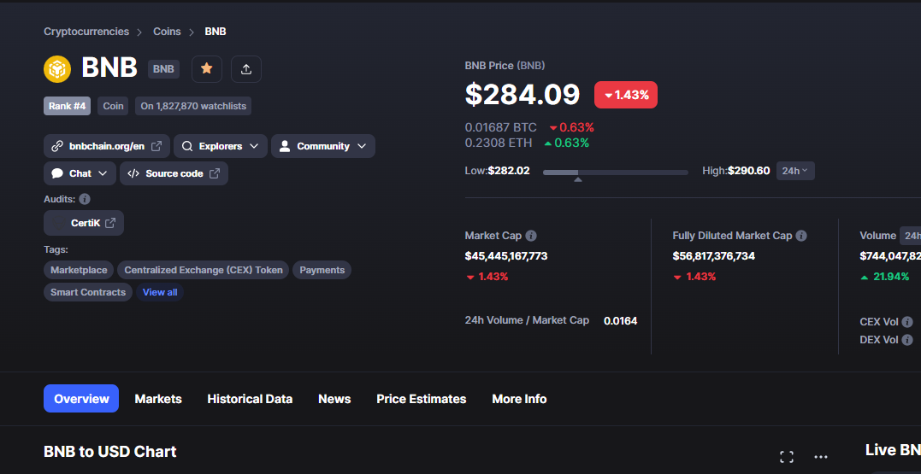Click the High:$290.60 label
Image resolution: width=921 pixels, height=474 pixels.
[x=736, y=171]
